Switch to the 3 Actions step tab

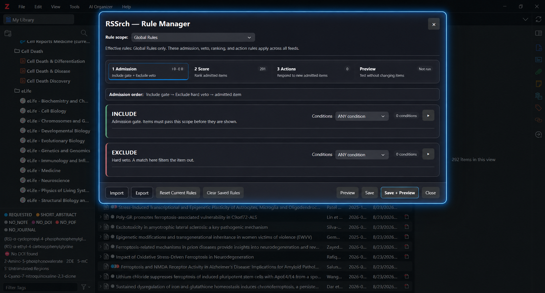(x=313, y=72)
